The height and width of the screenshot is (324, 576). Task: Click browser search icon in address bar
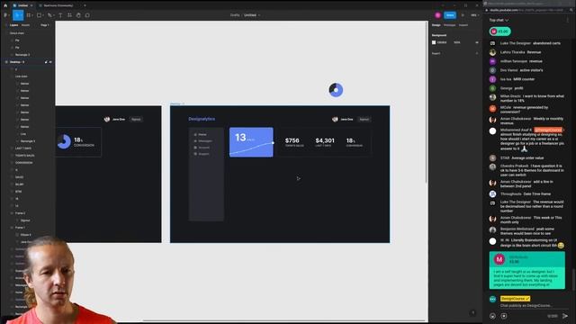coord(571,10)
